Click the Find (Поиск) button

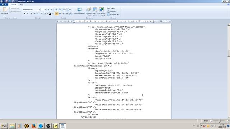click(111, 8)
